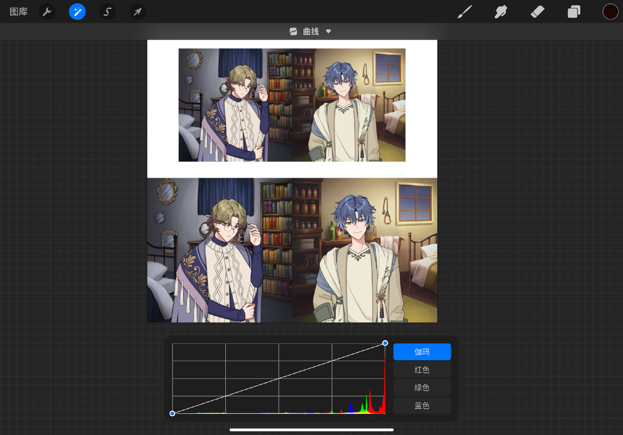The height and width of the screenshot is (435, 623).
Task: Select the Selection tool S icon
Action: point(108,12)
